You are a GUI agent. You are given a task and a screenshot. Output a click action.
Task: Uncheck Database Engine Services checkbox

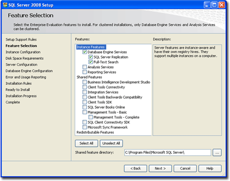click(85, 52)
